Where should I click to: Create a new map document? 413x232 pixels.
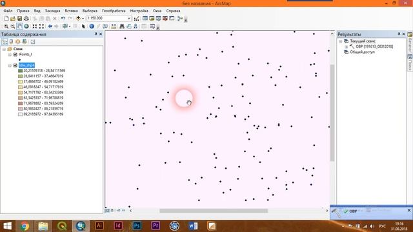pyautogui.click(x=6, y=19)
